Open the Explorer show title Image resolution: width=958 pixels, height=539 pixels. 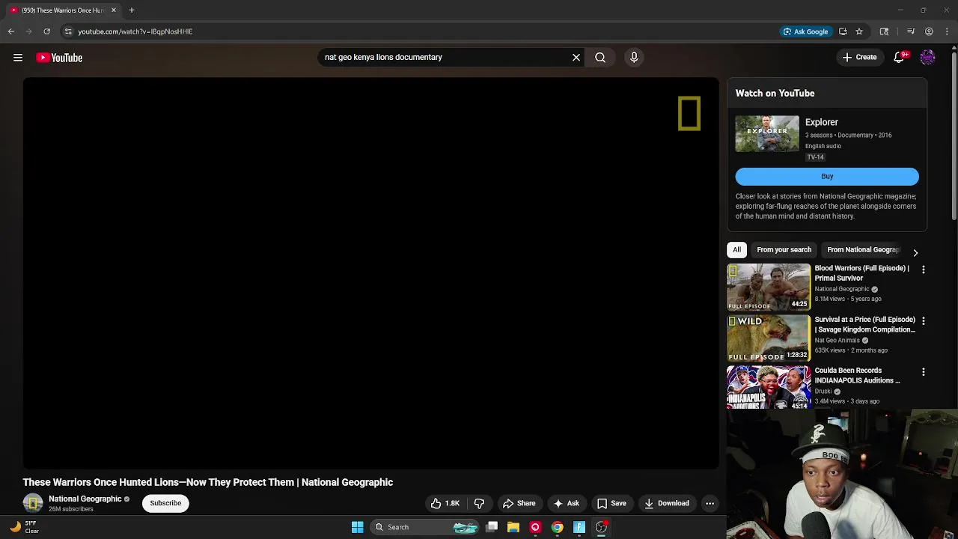pos(821,122)
